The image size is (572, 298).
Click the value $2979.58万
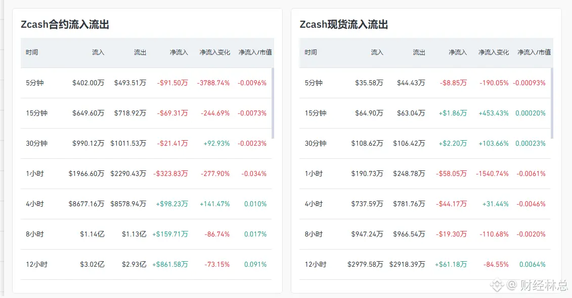pyautogui.click(x=366, y=264)
